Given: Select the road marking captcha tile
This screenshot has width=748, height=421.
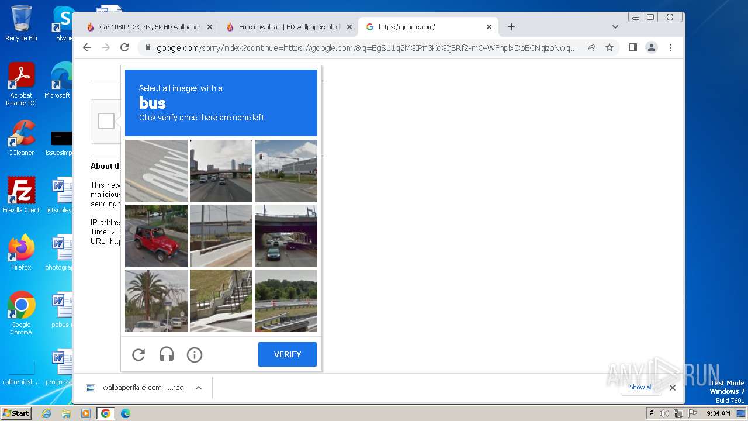Looking at the screenshot, I should 157,171.
